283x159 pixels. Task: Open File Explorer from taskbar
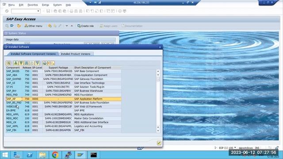[x=42, y=155]
